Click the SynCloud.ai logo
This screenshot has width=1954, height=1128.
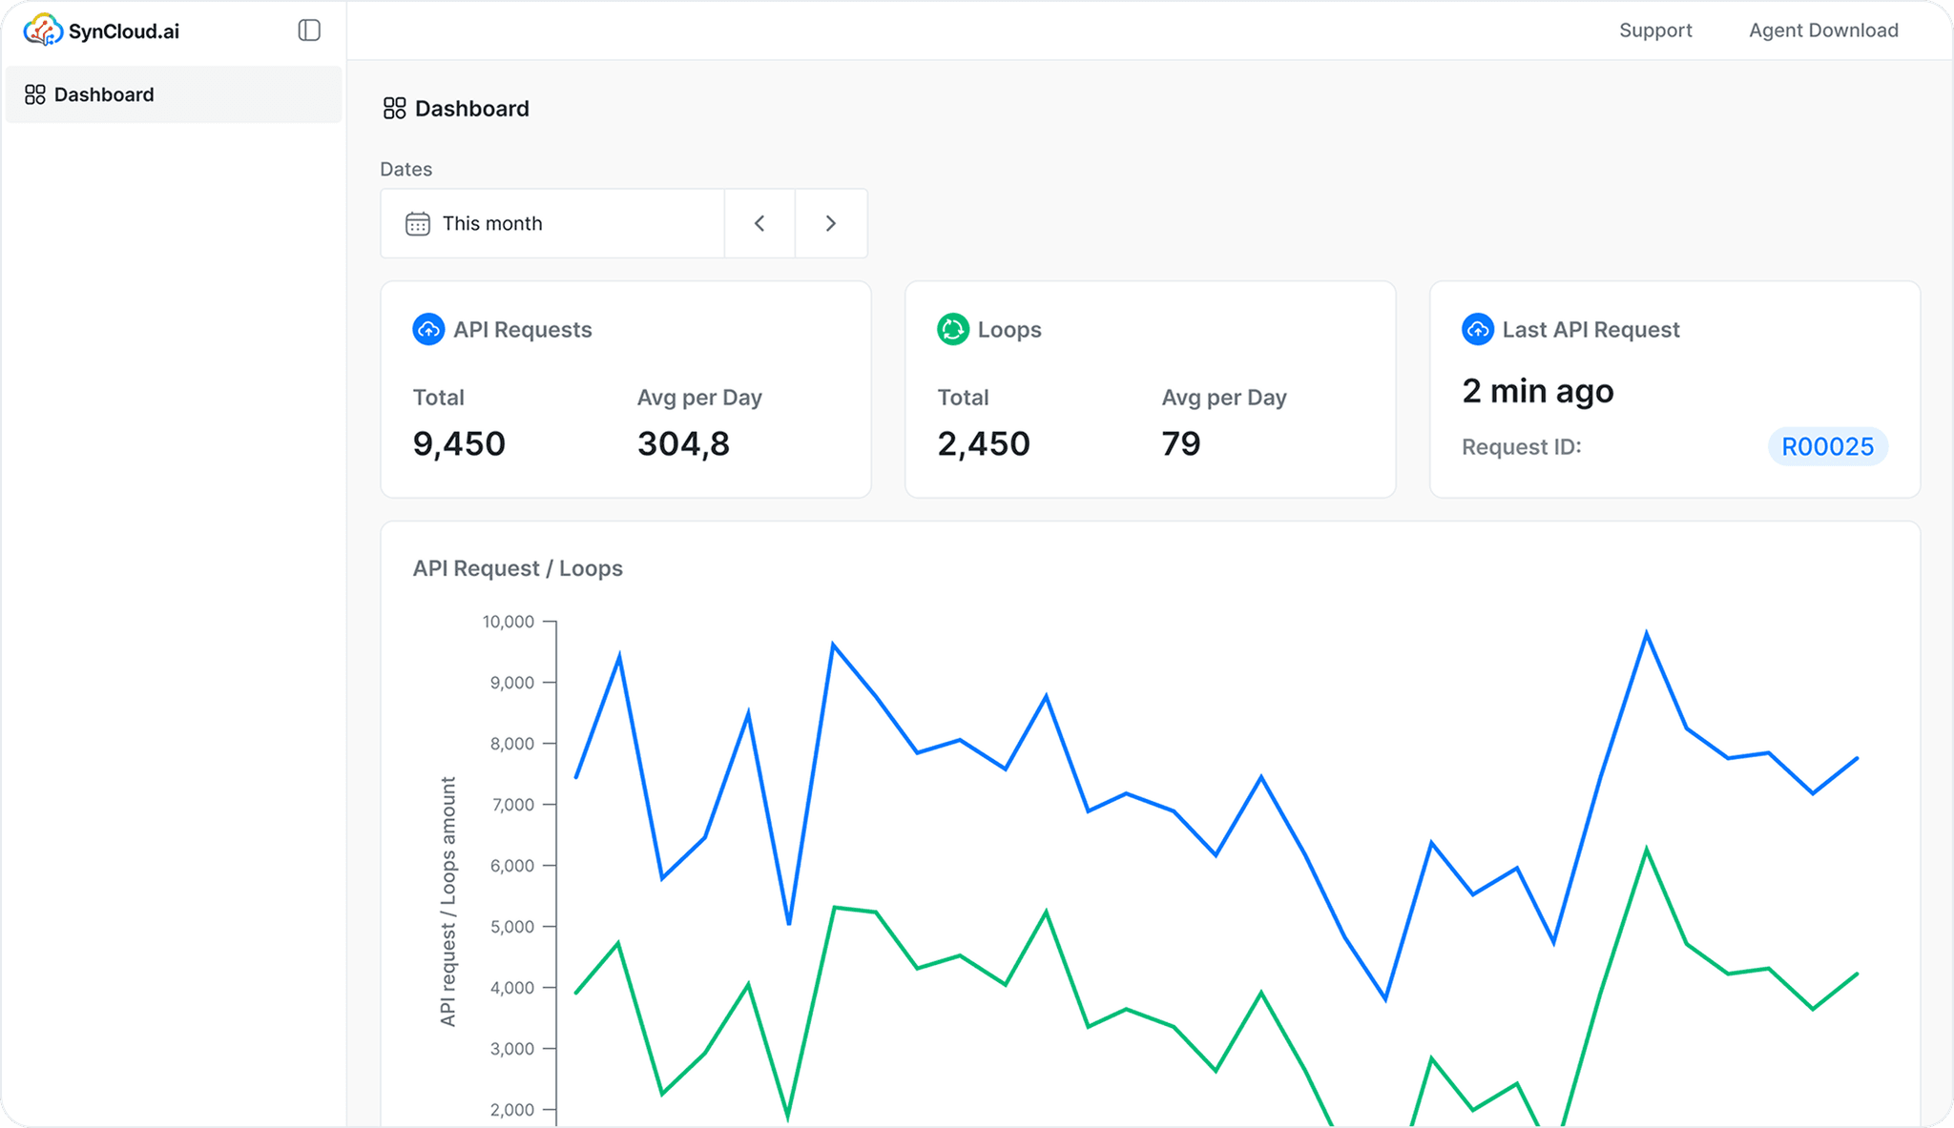[x=105, y=31]
